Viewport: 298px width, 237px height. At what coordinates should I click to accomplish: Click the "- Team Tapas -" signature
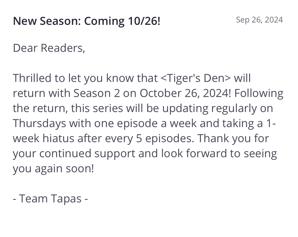pos(50,198)
